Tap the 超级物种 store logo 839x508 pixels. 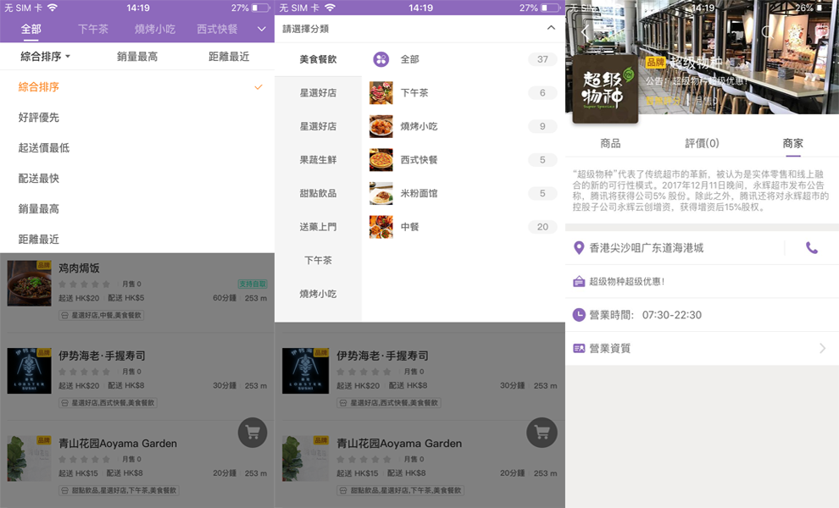click(605, 89)
